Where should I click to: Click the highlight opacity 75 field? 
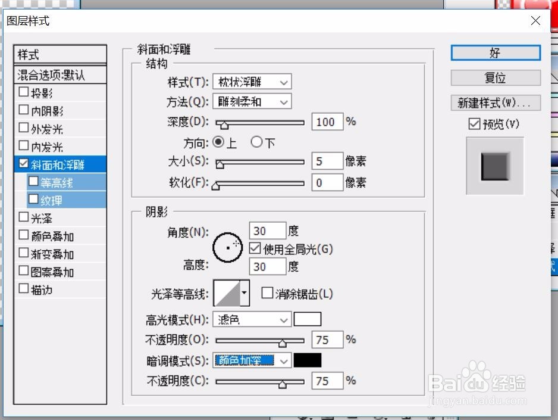[327, 340]
